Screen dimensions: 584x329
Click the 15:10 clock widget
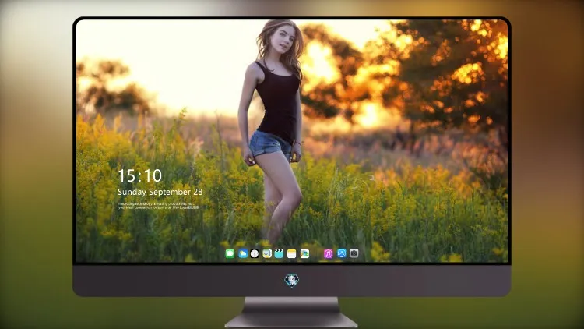coord(139,175)
